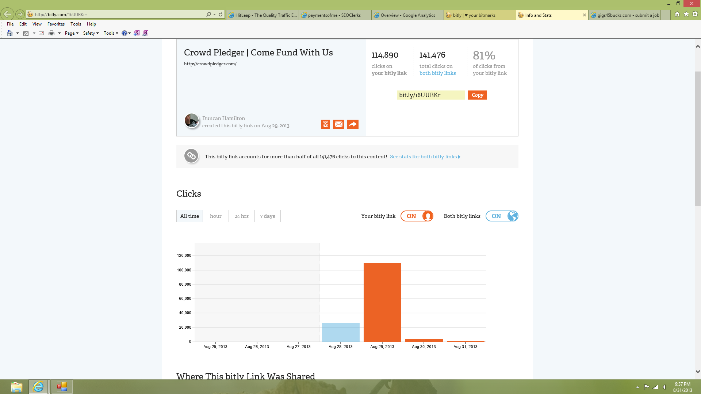Click the browser refresh icon
701x394 pixels.
pos(221,15)
